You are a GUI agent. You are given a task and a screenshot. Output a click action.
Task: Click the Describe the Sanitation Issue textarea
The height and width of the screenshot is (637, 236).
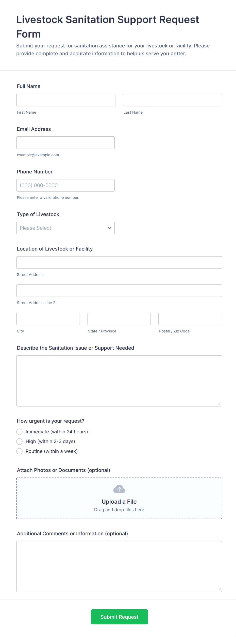(x=119, y=381)
